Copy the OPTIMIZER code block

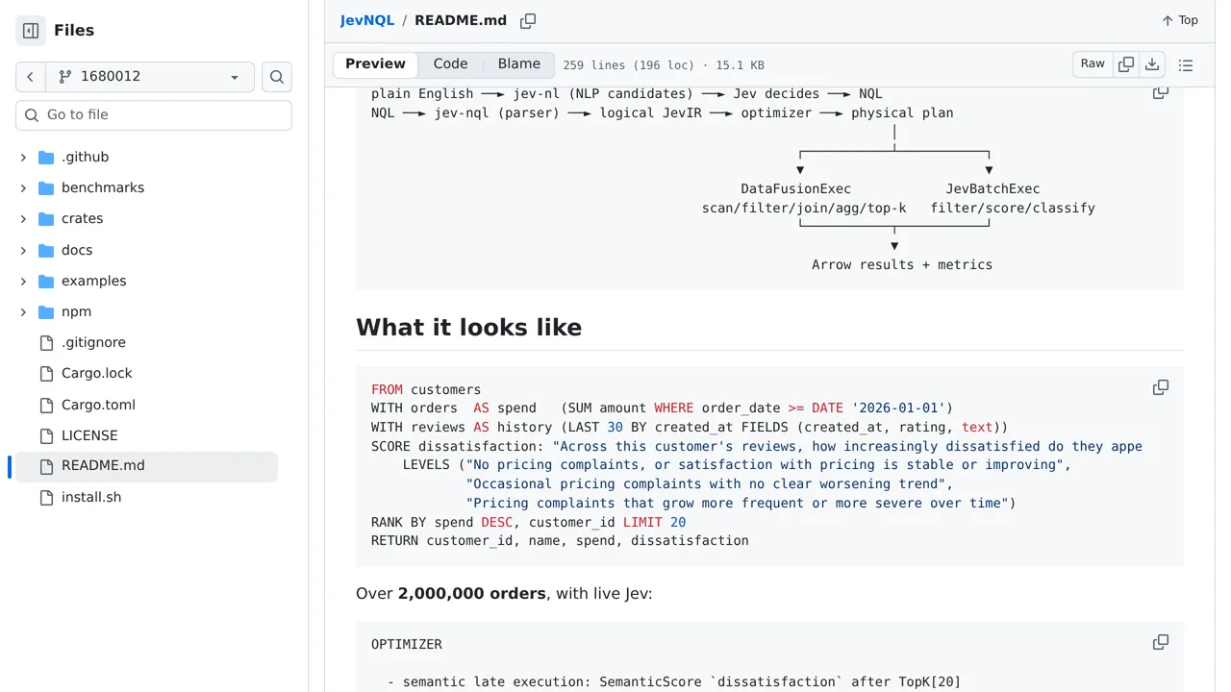click(x=1161, y=643)
